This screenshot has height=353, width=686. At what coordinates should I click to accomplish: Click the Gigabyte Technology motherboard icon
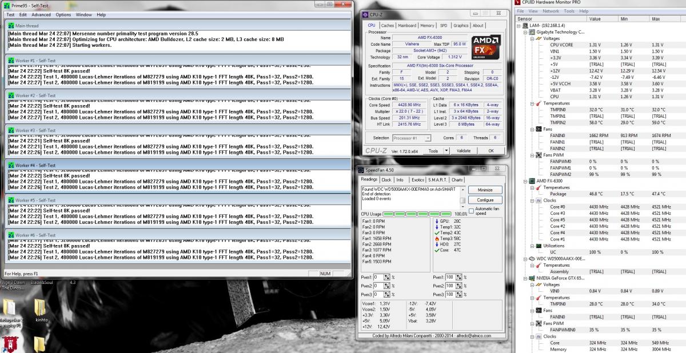coord(532,32)
